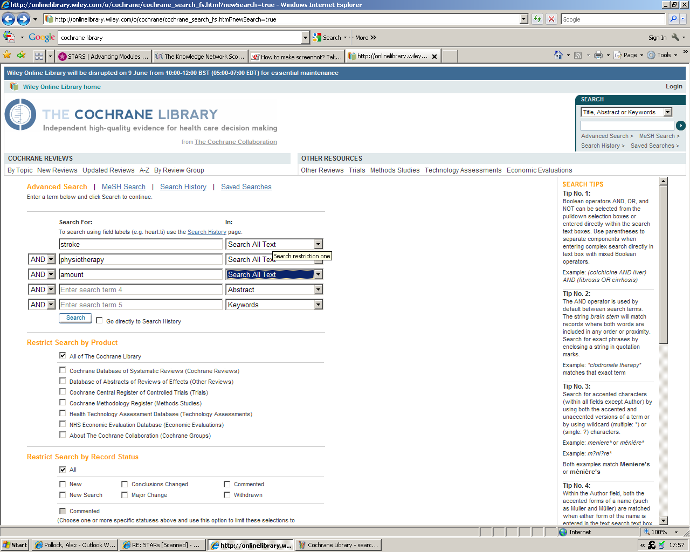
Task: Click the Search Tips scrollbar thumb
Action: click(664, 264)
